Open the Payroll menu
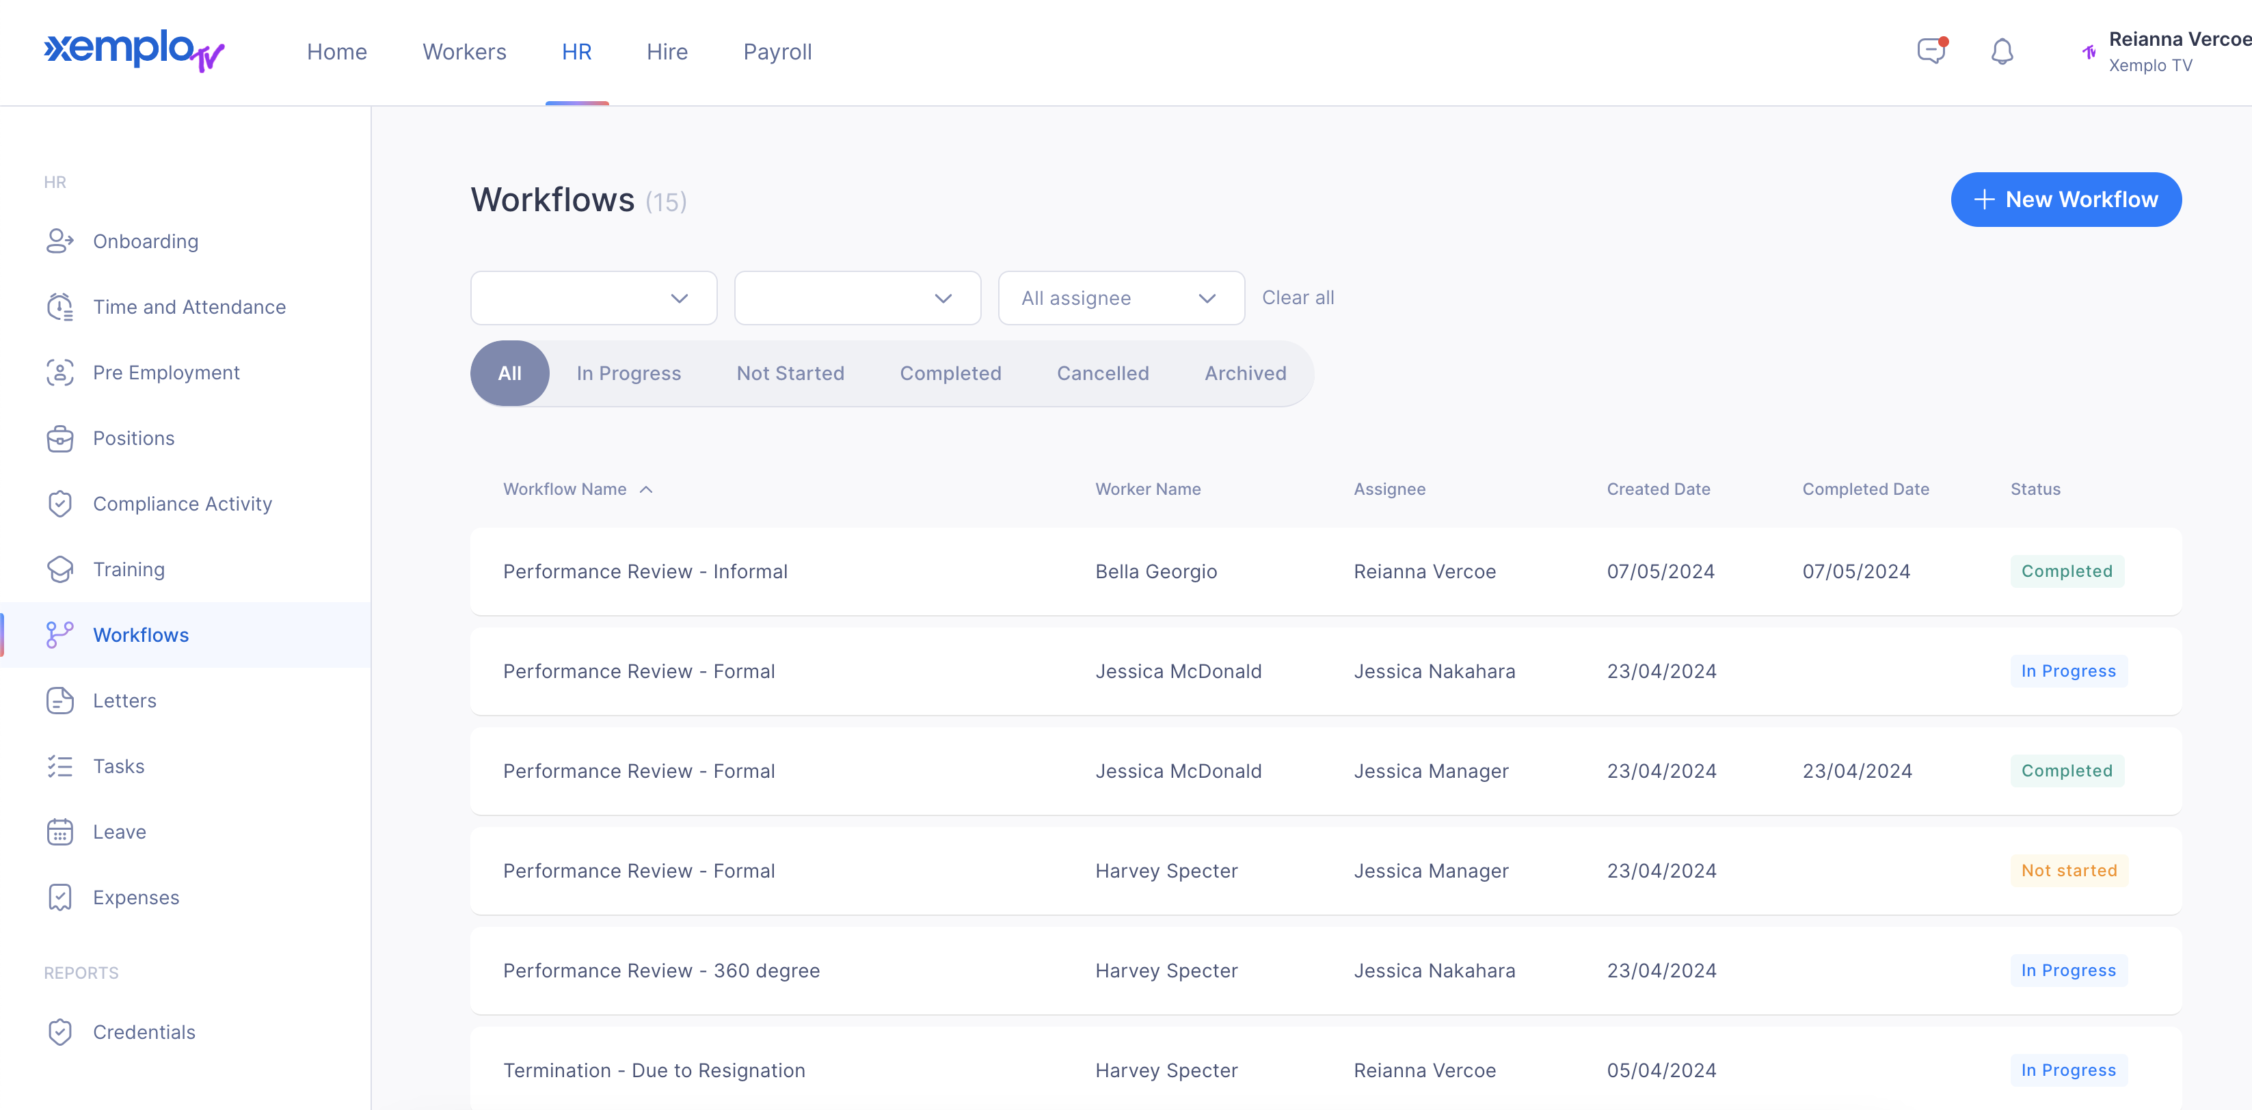2252x1110 pixels. tap(777, 51)
